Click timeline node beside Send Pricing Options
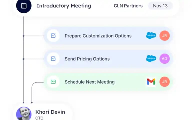192x120 pixels. tap(23, 59)
